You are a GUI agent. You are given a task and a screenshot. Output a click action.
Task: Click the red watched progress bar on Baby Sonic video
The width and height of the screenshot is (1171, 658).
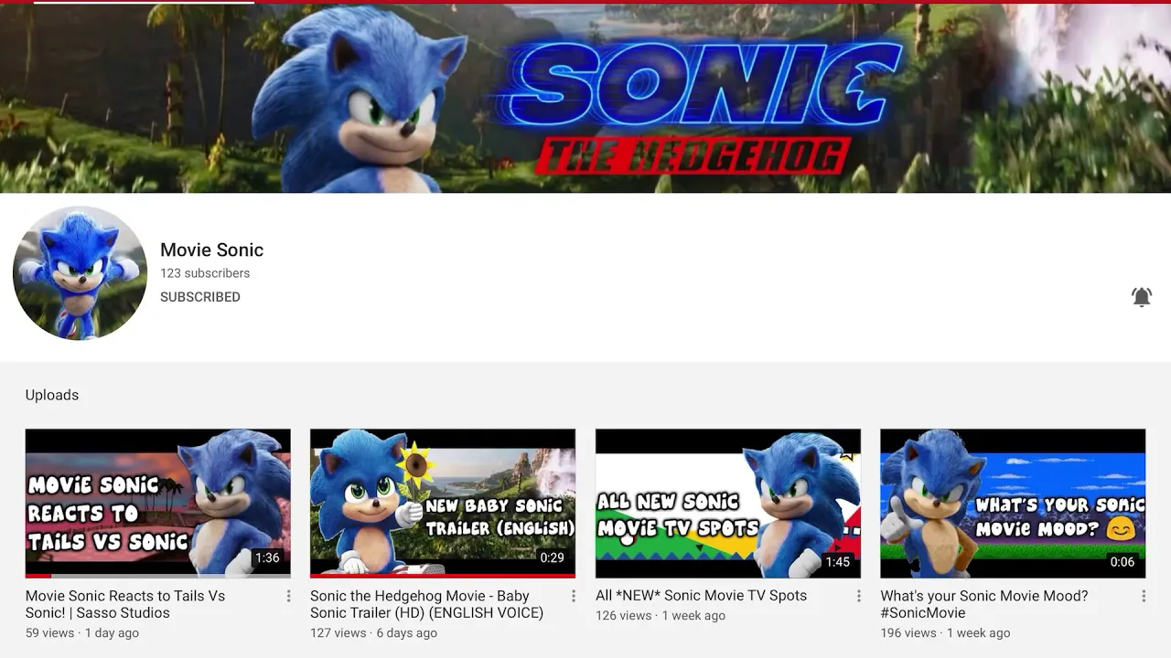[443, 576]
